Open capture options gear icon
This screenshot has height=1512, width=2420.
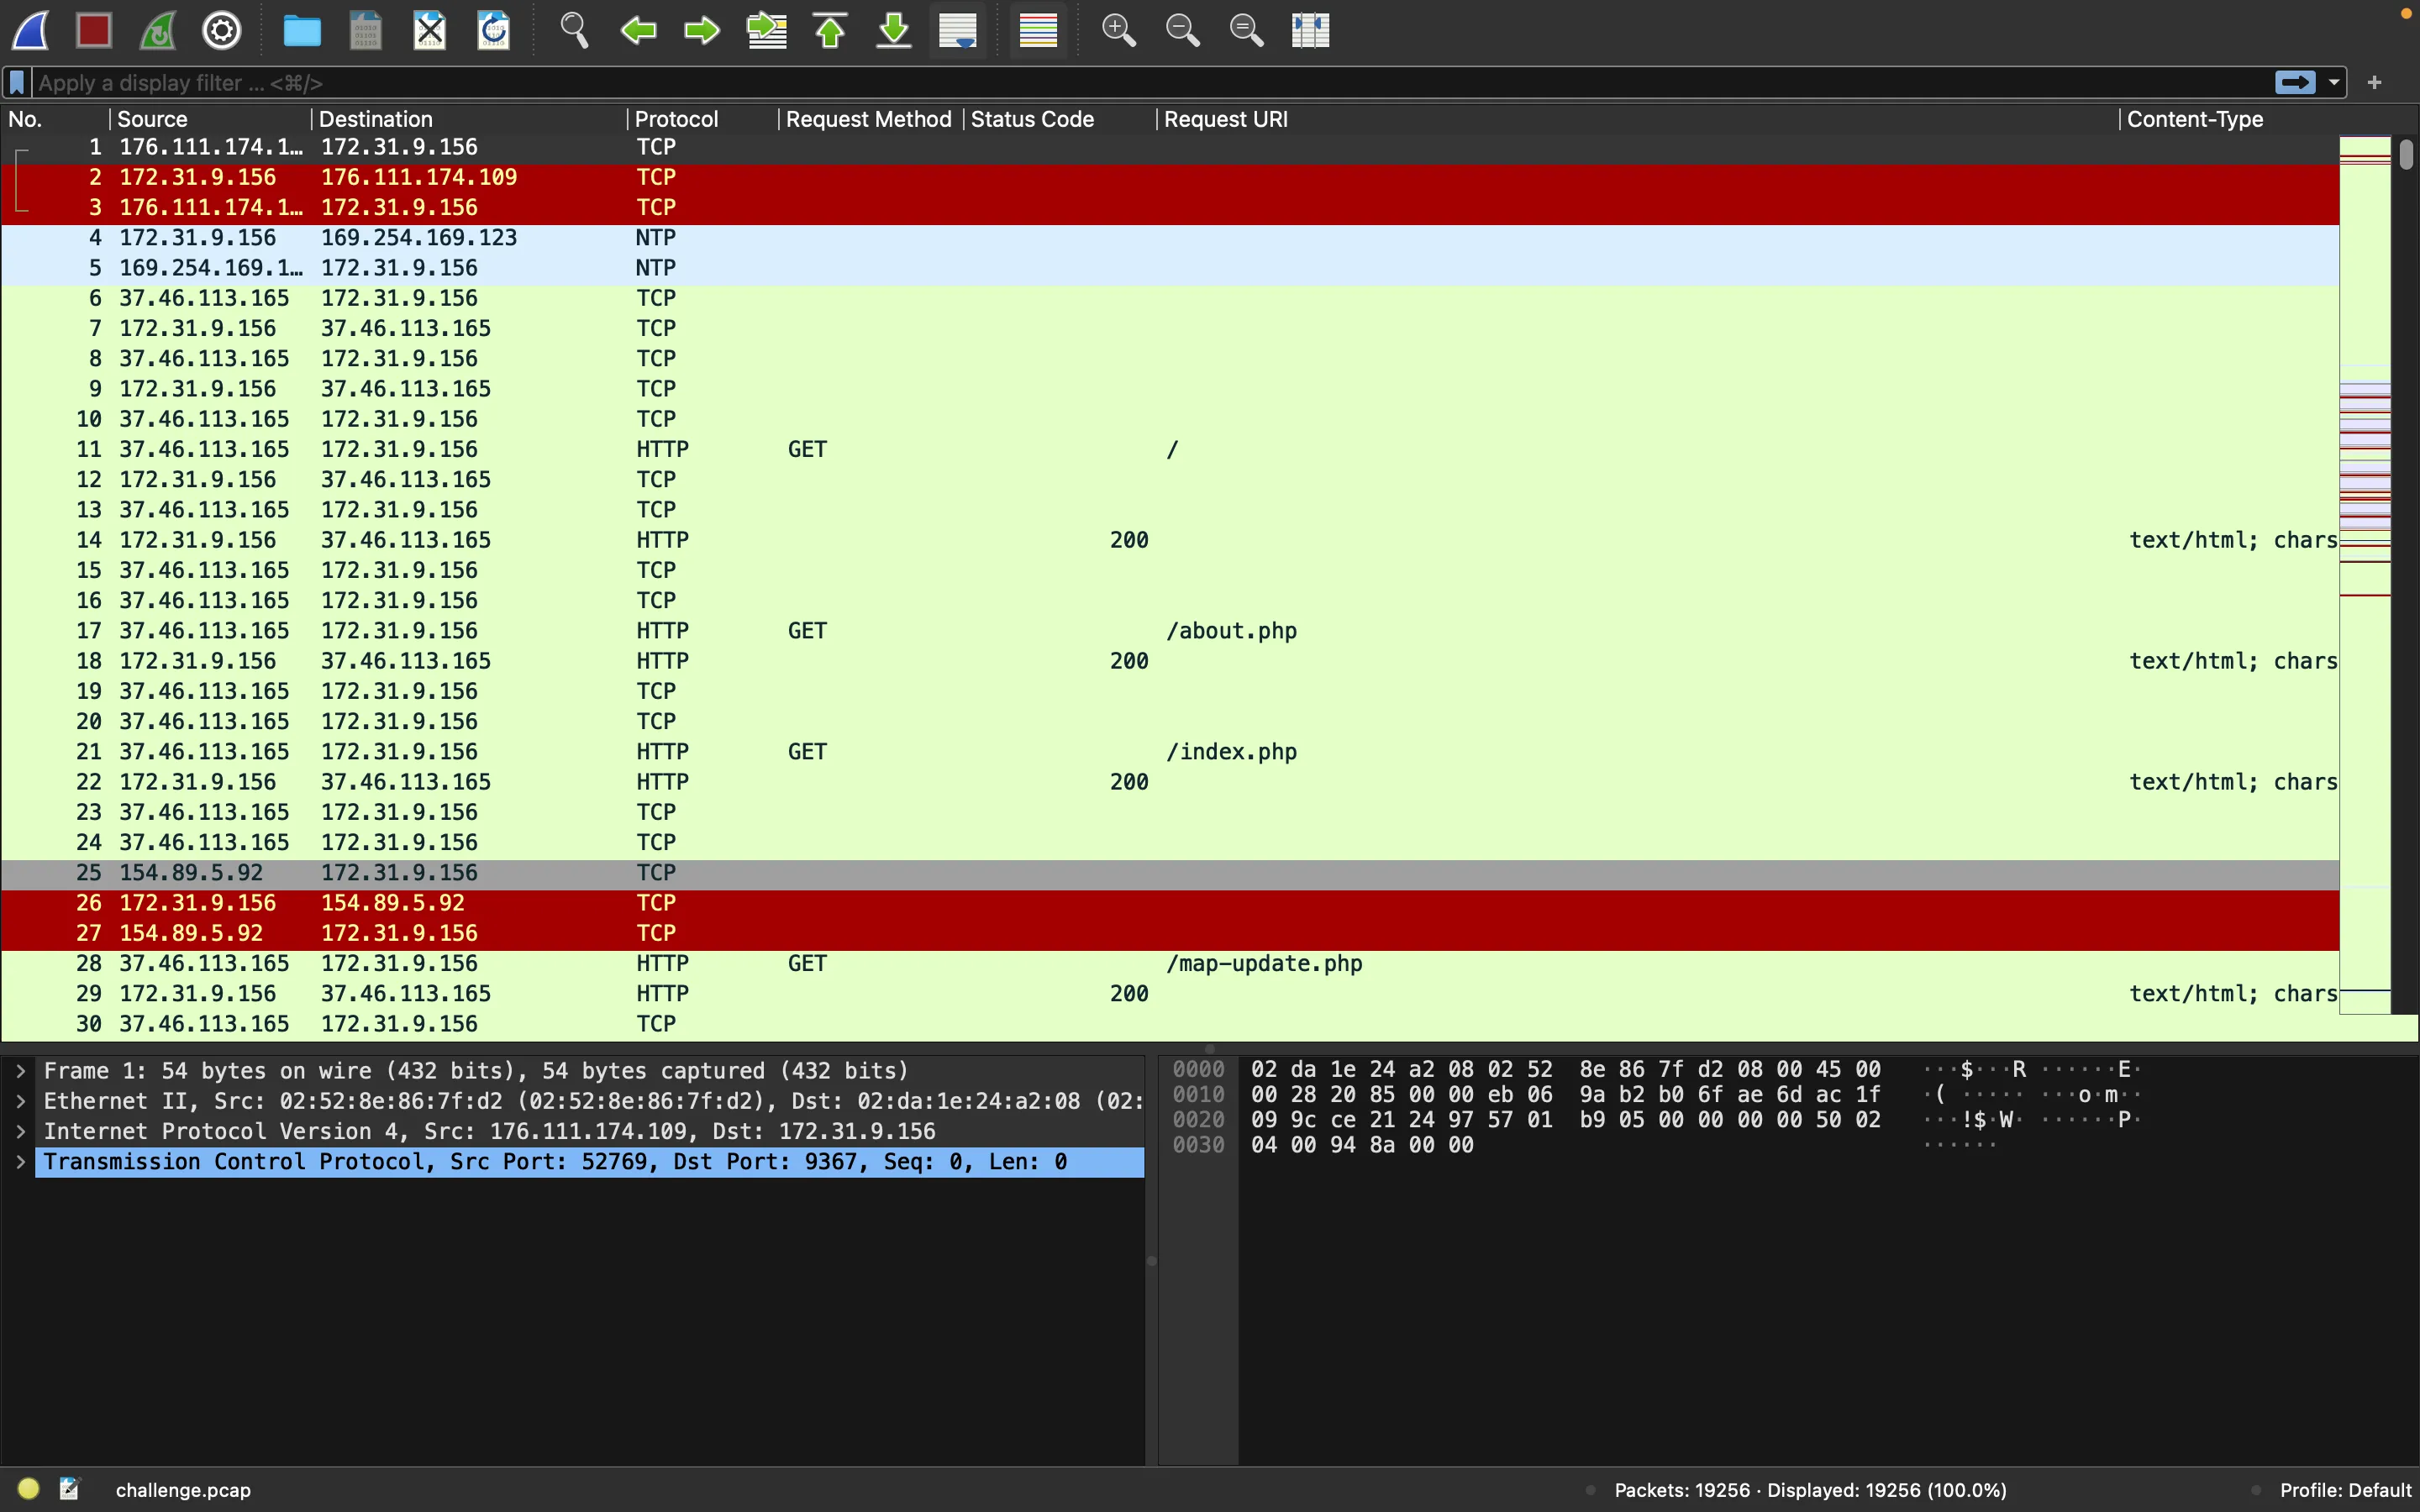[x=222, y=30]
